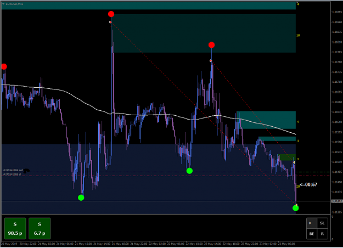
Task: Click the green dot resting on the sell line
Action: [189, 171]
